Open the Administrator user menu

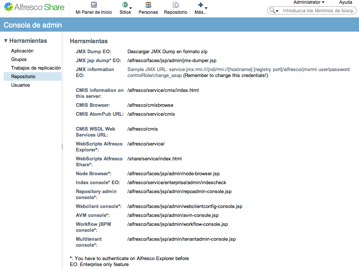click(309, 2)
